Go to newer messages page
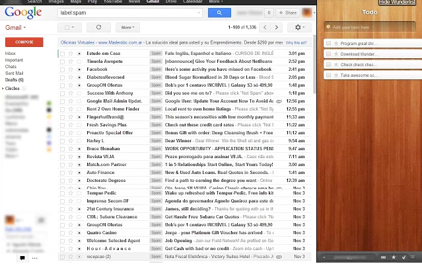This screenshot has height=264, width=422. pyautogui.click(x=265, y=27)
